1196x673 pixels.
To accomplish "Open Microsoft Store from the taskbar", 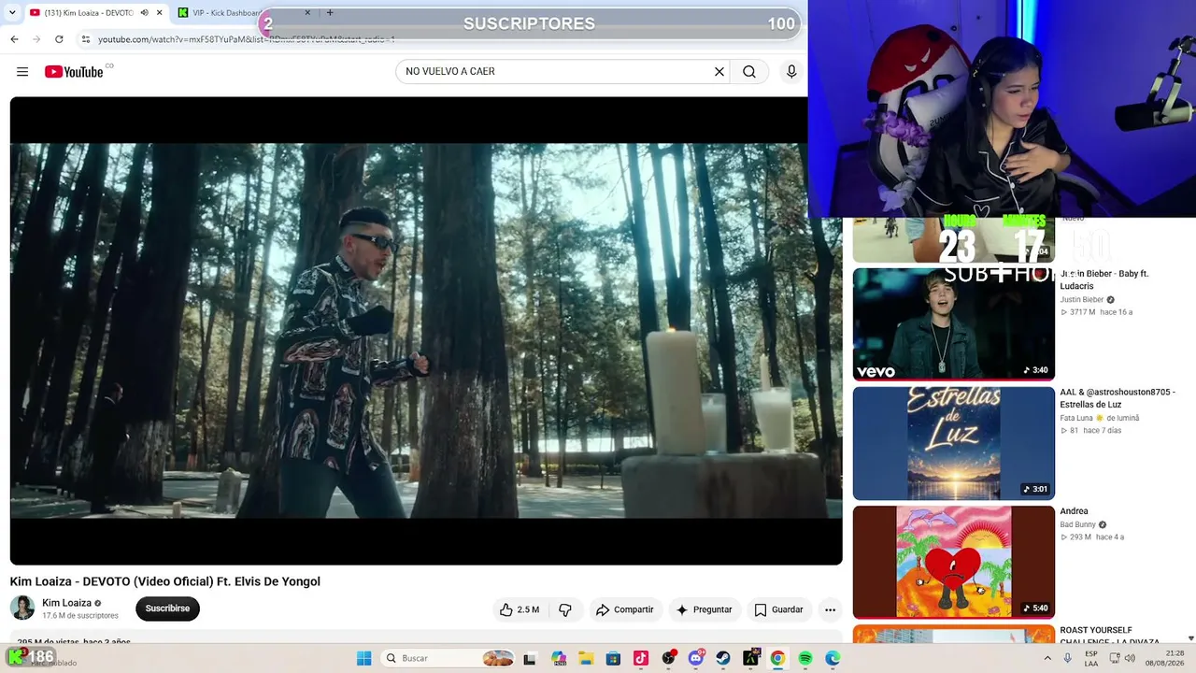I will (613, 658).
